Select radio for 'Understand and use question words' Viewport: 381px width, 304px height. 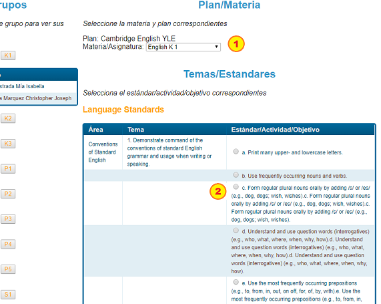pos(236,231)
